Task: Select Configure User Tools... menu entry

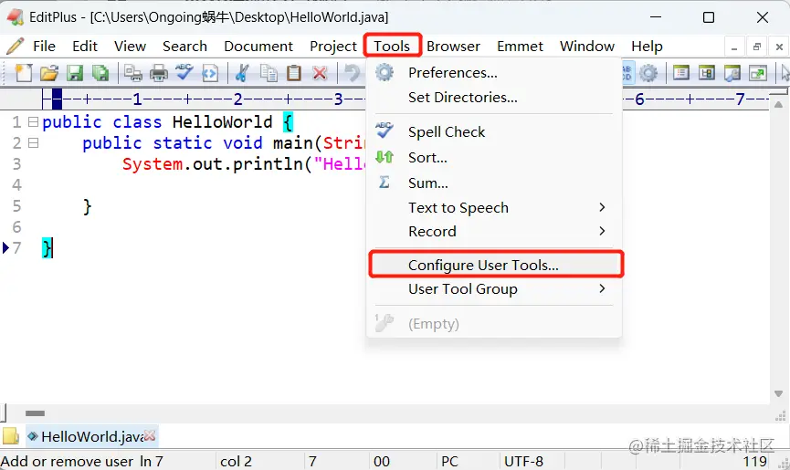Action: pyautogui.click(x=496, y=265)
